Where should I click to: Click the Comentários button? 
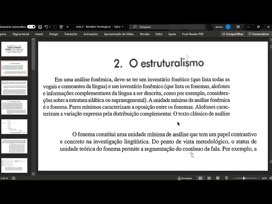(259, 34)
